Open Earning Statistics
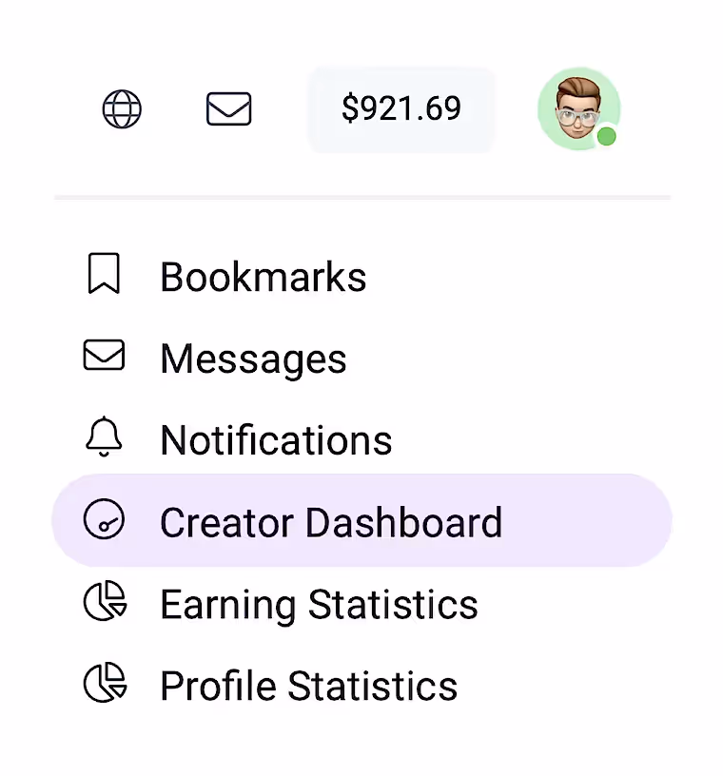 (x=319, y=604)
